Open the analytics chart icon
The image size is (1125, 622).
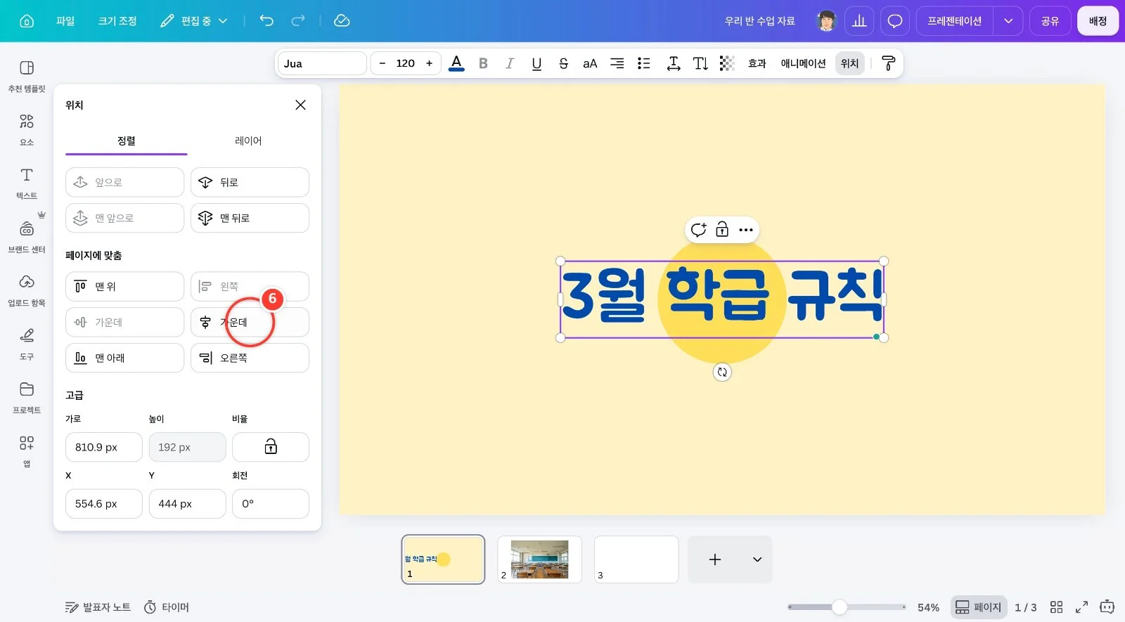tap(859, 21)
